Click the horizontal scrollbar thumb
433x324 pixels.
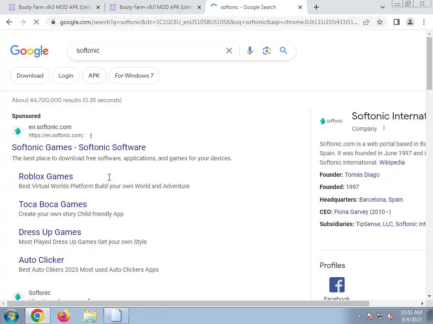click(188, 304)
